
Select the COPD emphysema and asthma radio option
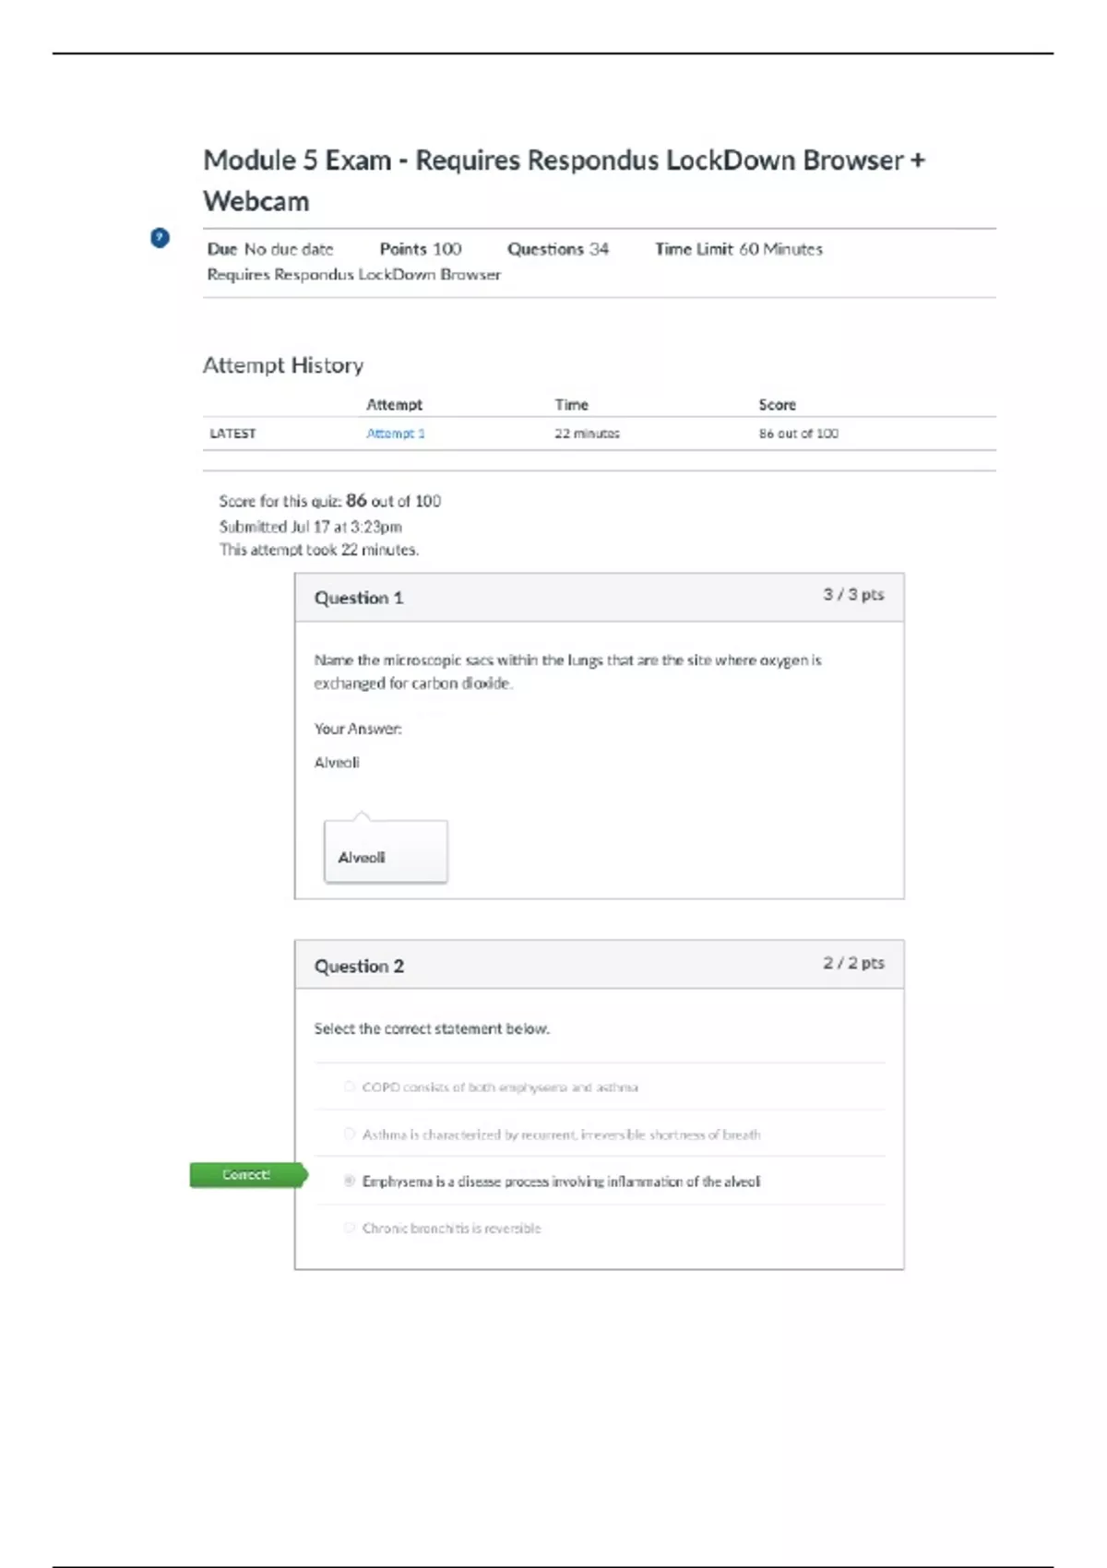point(350,1087)
